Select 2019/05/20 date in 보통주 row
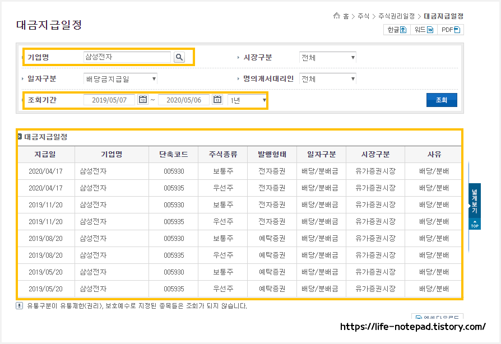The width and height of the screenshot is (501, 344). coord(46,272)
